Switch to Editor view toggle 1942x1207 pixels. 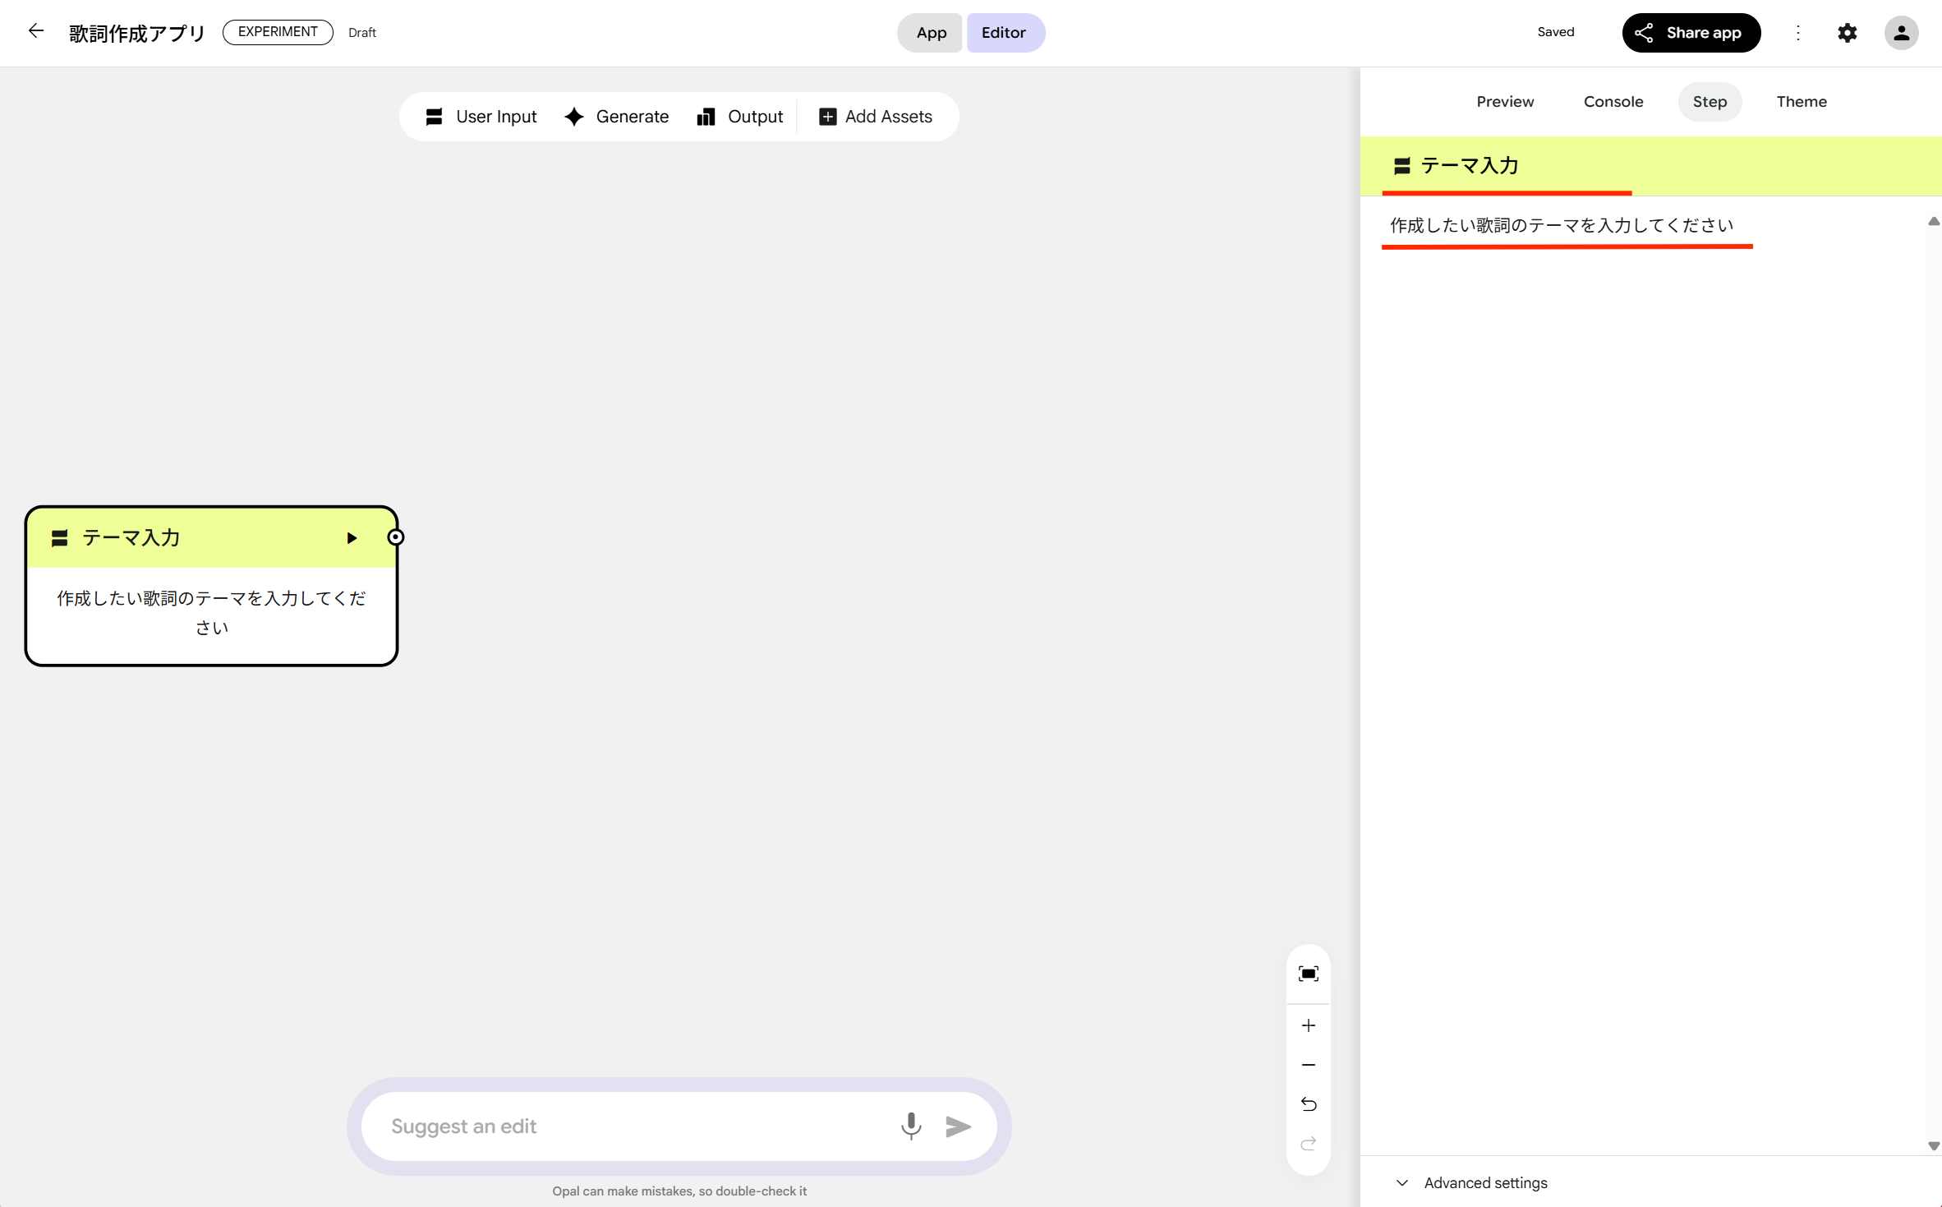pyautogui.click(x=1003, y=33)
